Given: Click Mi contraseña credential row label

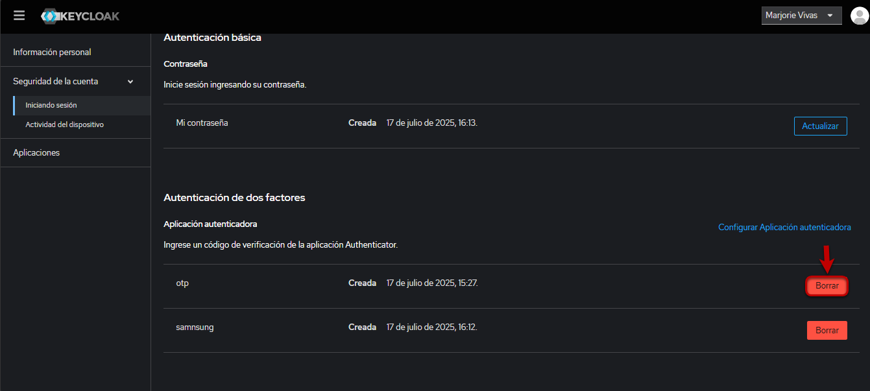Looking at the screenshot, I should (202, 123).
